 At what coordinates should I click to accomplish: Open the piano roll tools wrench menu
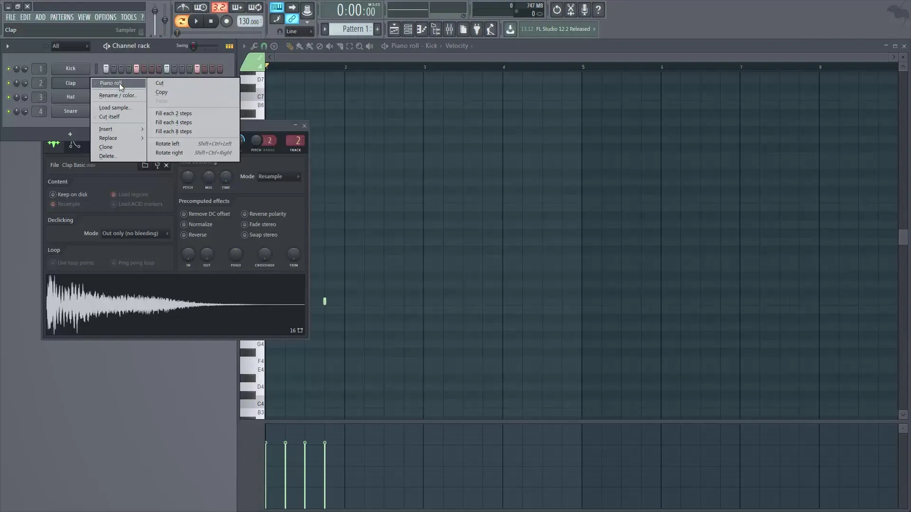(254, 46)
